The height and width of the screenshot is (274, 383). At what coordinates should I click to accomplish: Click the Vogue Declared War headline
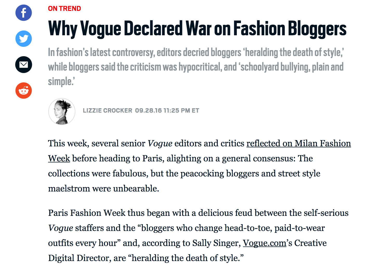click(197, 29)
